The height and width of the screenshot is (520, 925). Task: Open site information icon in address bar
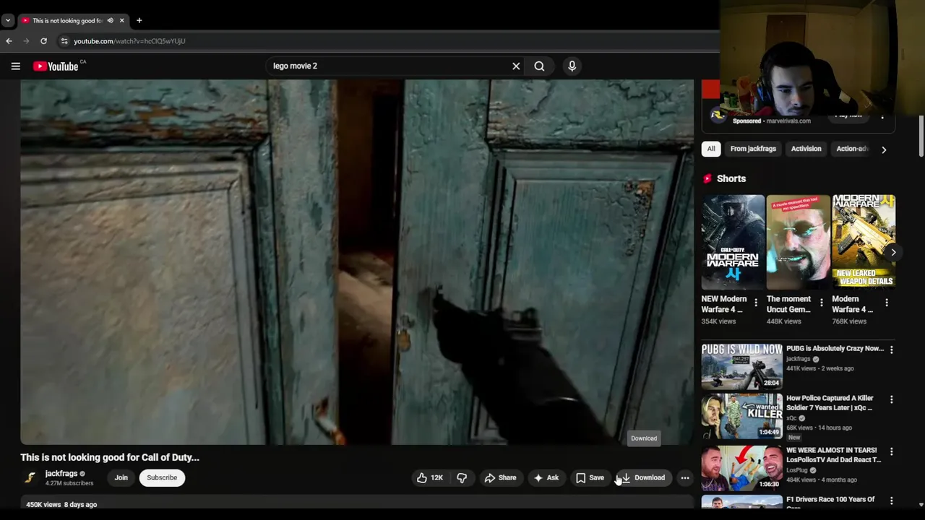click(x=64, y=41)
